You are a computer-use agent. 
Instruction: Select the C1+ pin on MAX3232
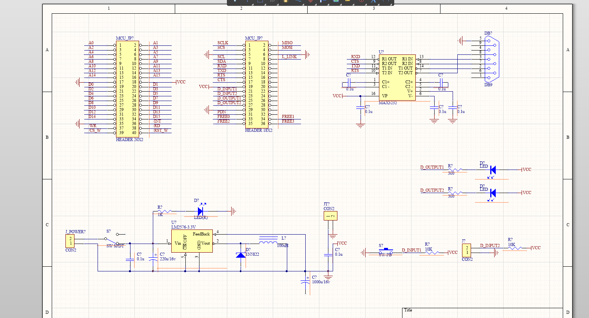386,81
